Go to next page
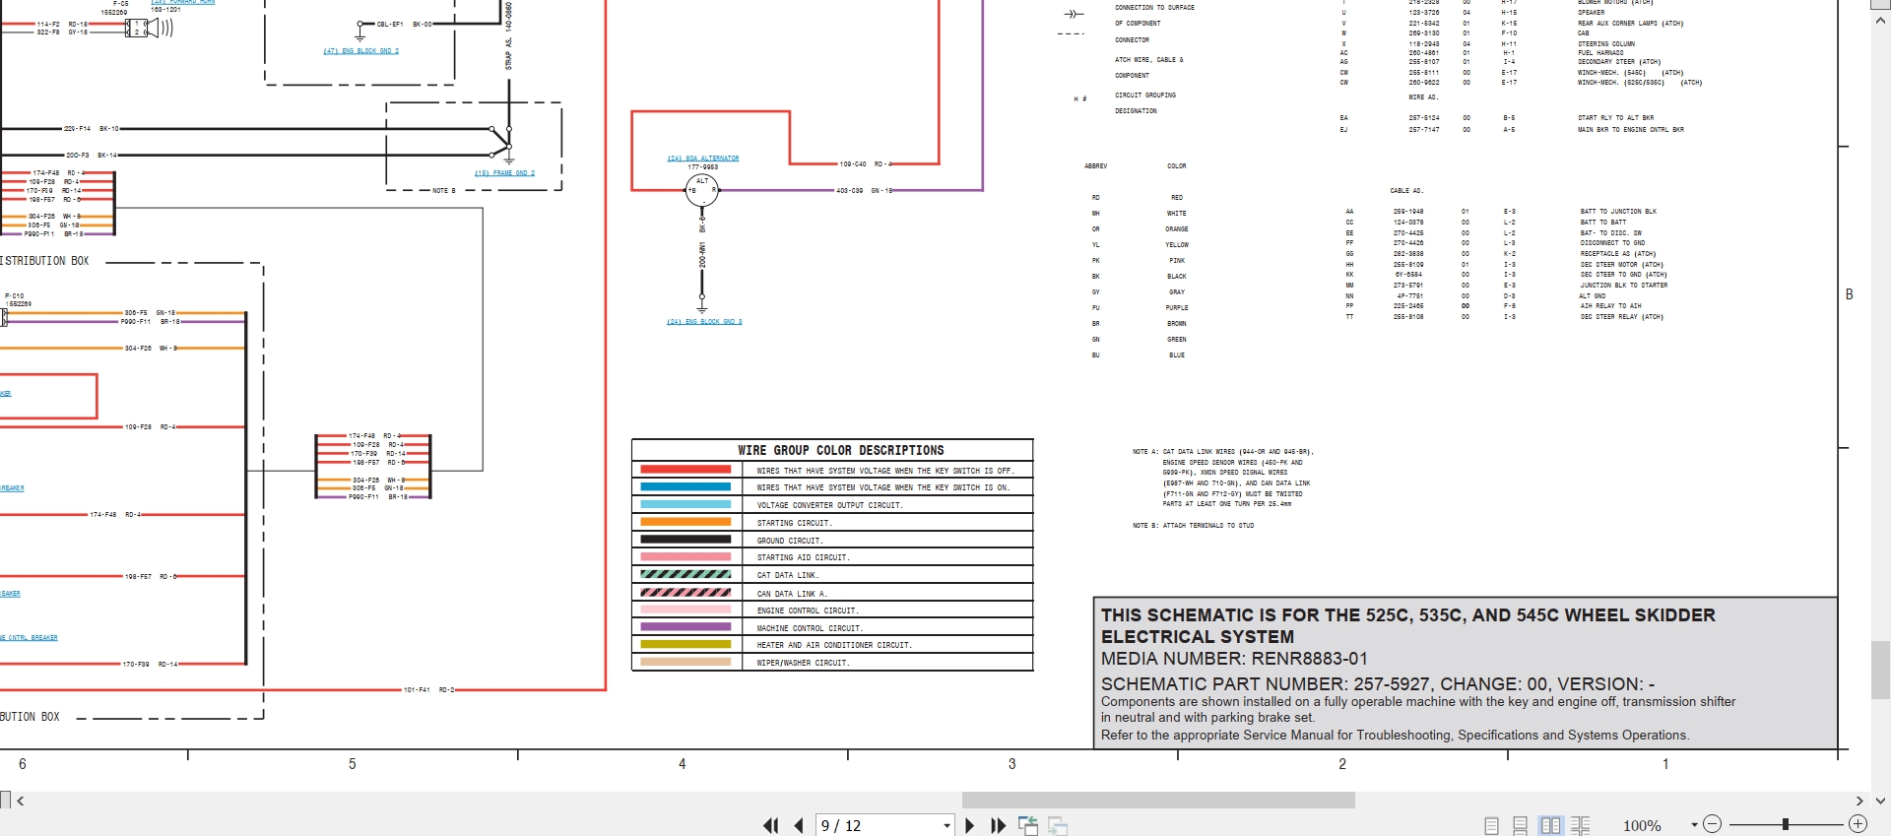This screenshot has height=836, width=1891. click(970, 825)
